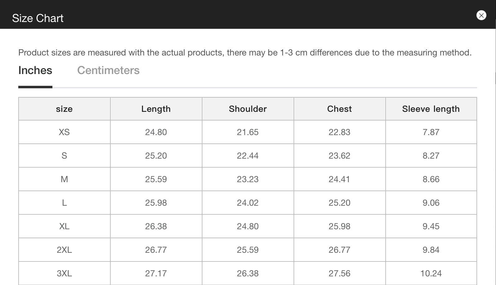This screenshot has width=496, height=285.
Task: Switch to the Centimeters tab
Action: click(108, 70)
